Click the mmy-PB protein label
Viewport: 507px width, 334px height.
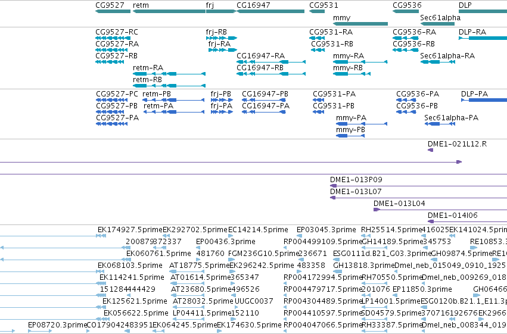tap(350, 130)
